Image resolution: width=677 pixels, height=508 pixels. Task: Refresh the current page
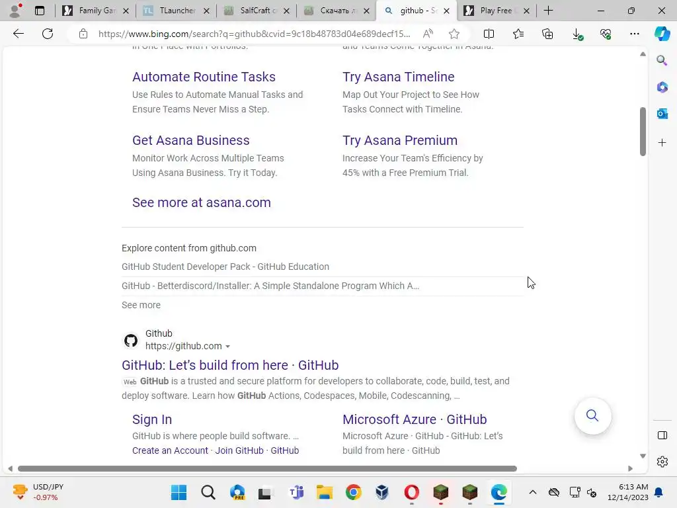pos(48,34)
